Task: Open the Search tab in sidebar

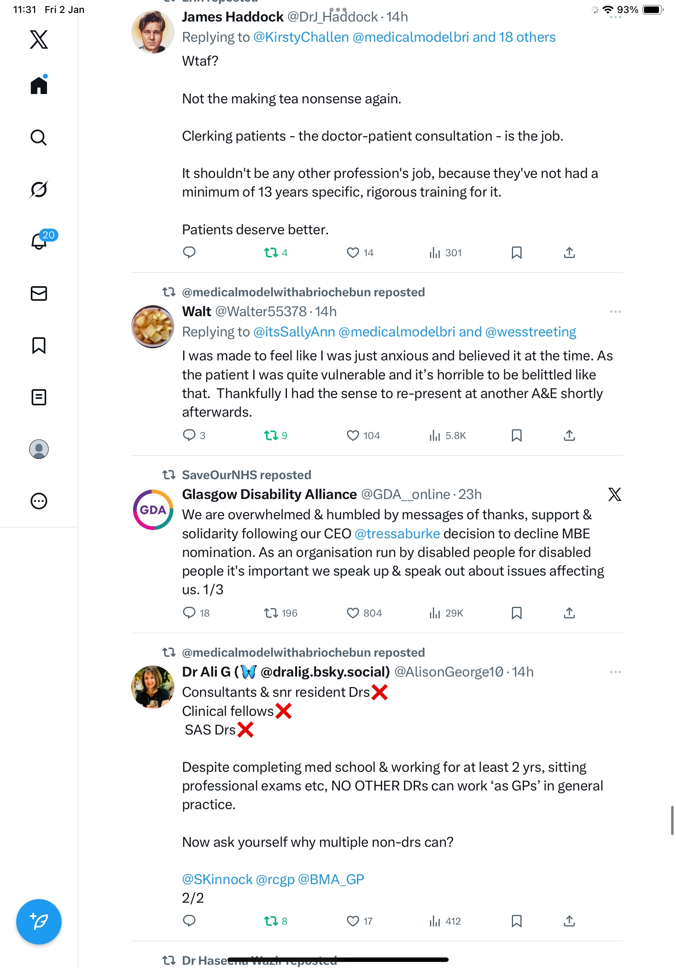Action: pos(39,137)
